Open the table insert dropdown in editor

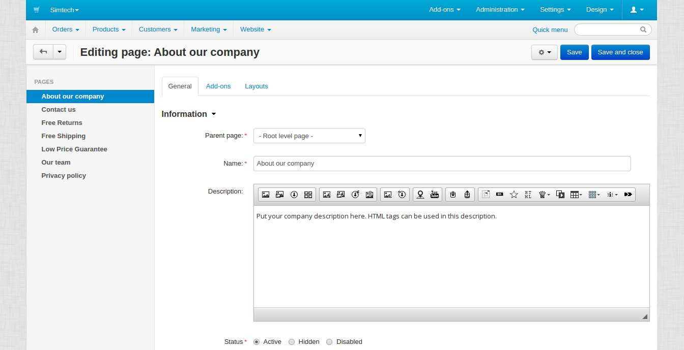[576, 195]
